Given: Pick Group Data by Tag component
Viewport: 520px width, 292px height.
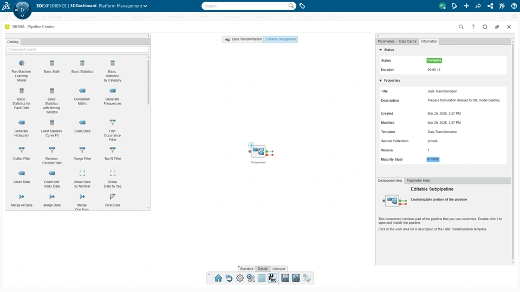Looking at the screenshot, I should (113, 179).
